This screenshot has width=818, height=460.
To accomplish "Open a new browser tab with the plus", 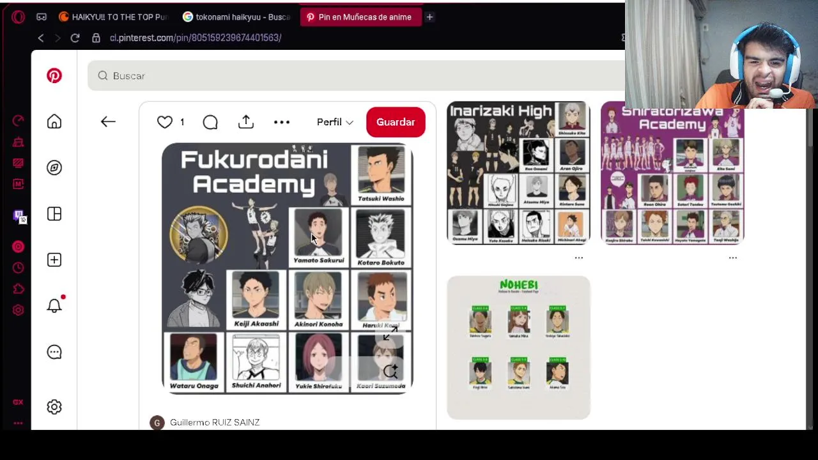I will (x=429, y=17).
